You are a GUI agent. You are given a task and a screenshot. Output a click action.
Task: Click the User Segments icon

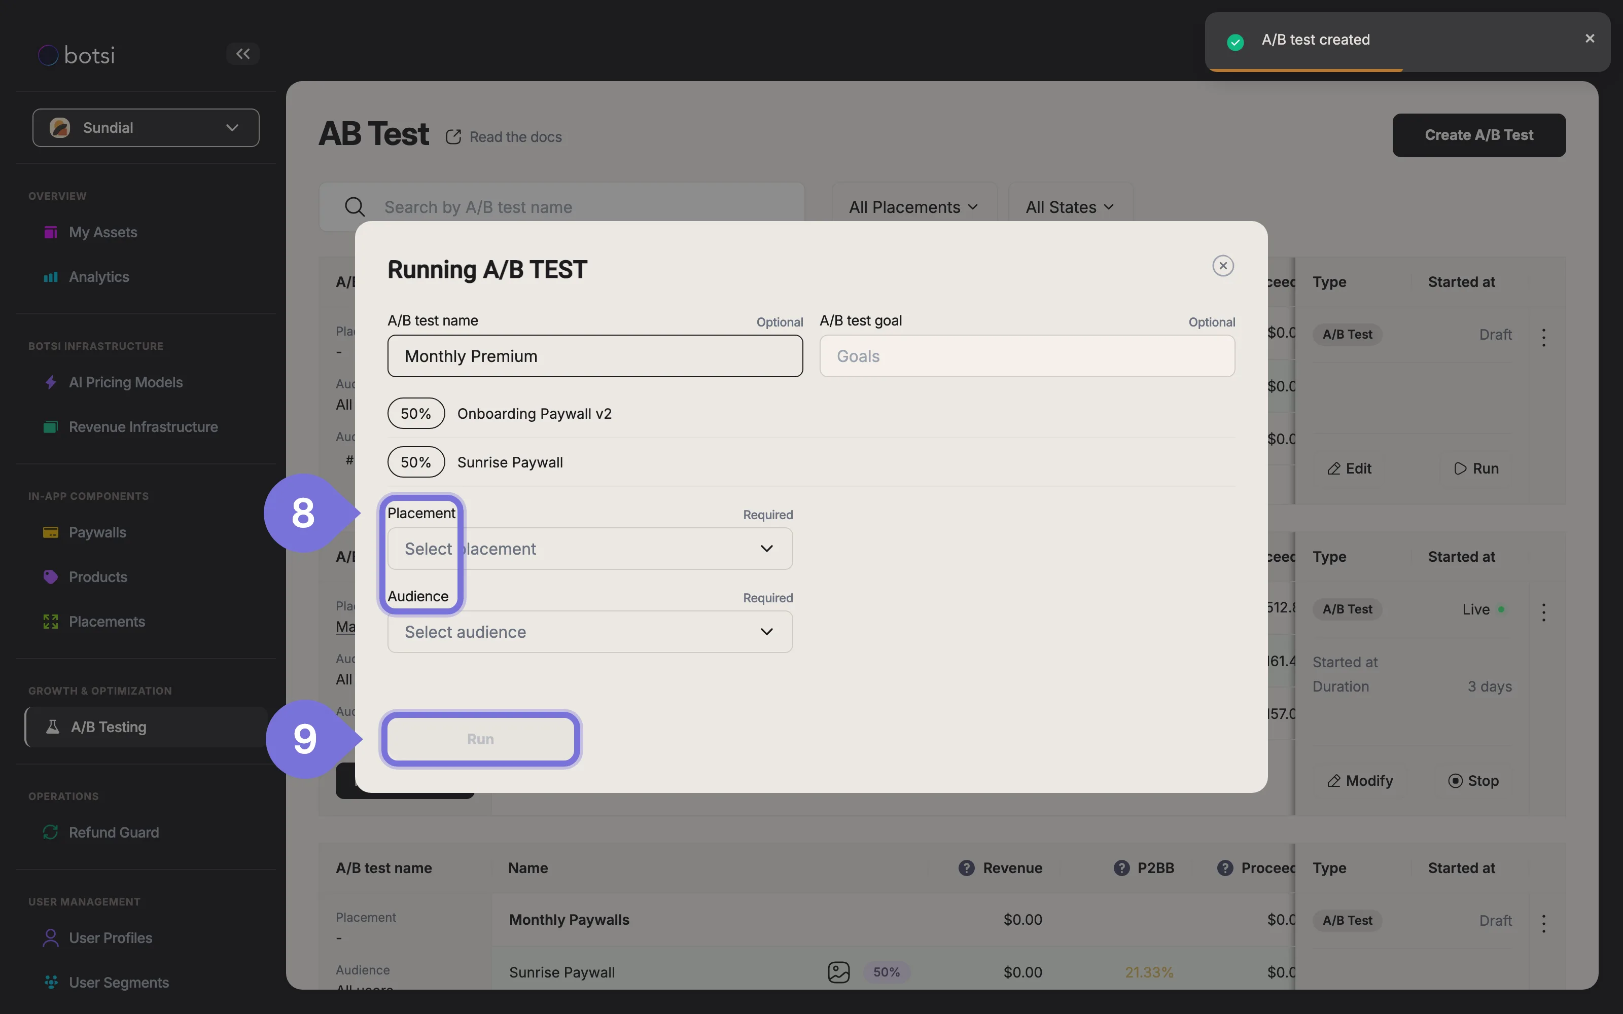pos(50,983)
